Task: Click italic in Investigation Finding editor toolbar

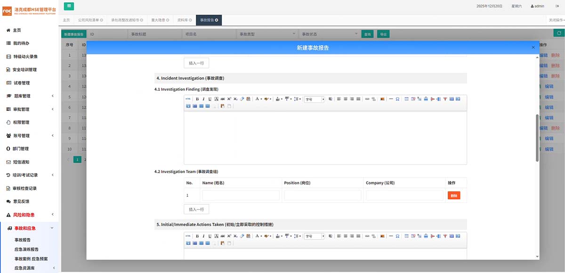Action: pyautogui.click(x=203, y=99)
